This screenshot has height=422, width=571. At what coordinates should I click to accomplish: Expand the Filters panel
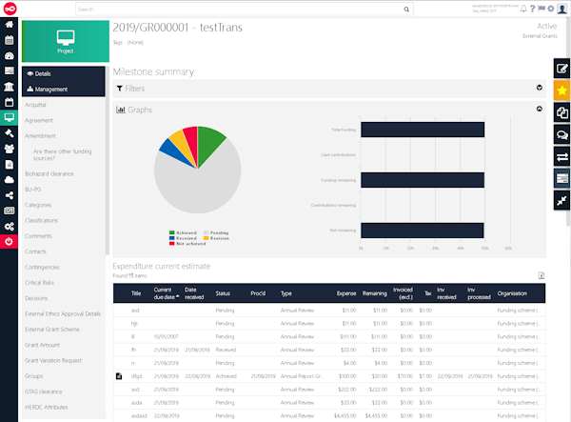540,88
